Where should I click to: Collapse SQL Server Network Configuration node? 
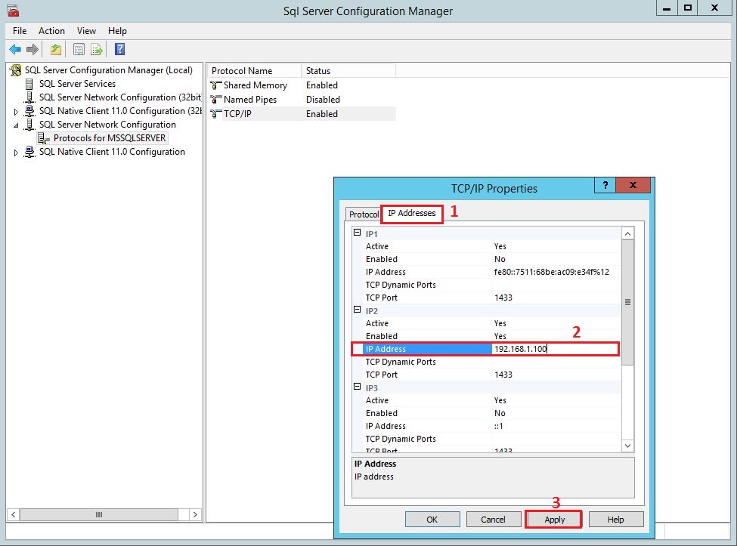click(x=16, y=125)
